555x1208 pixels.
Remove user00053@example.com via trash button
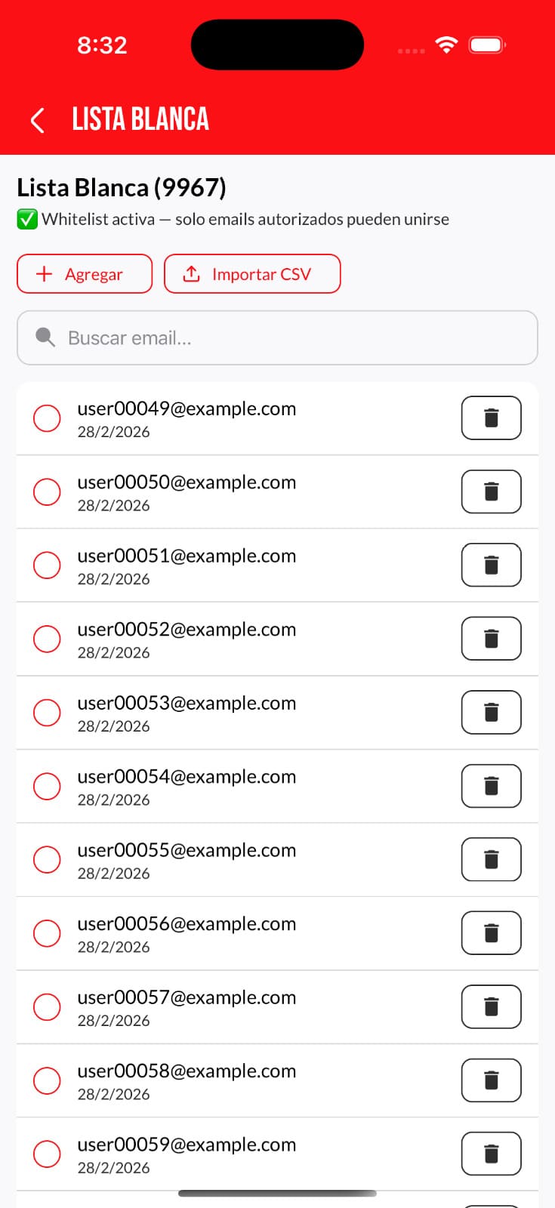(491, 712)
